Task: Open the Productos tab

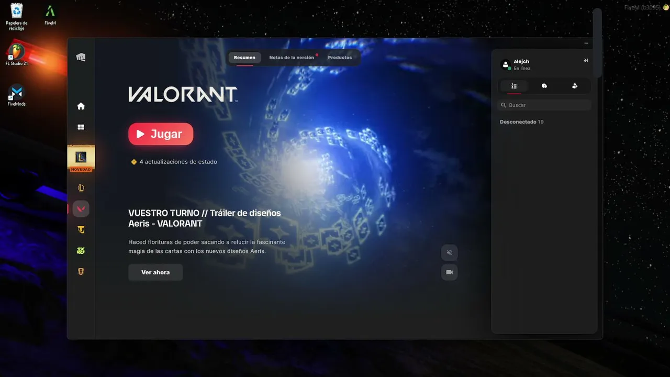Action: click(340, 58)
